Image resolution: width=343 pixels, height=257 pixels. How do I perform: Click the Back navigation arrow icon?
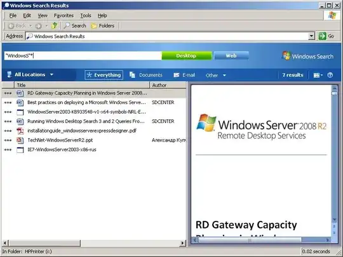11,26
